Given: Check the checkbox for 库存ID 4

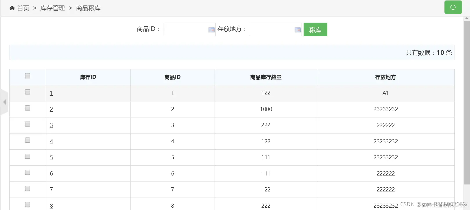Looking at the screenshot, I should click(28, 140).
